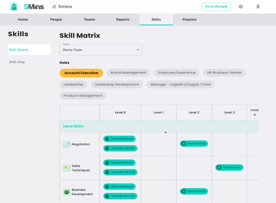Click Demo15 Demo15 chip in Business Development row

click(120, 196)
